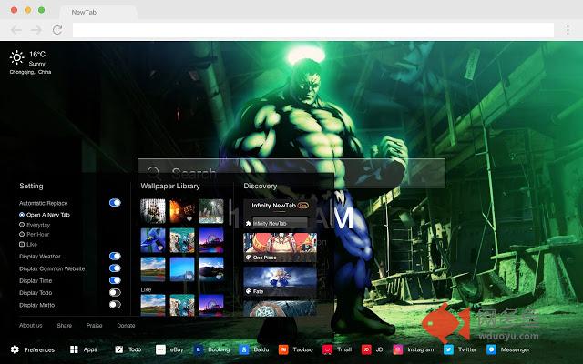The image size is (583, 364).
Task: Reload page with browser refresh icon
Action: [57, 30]
